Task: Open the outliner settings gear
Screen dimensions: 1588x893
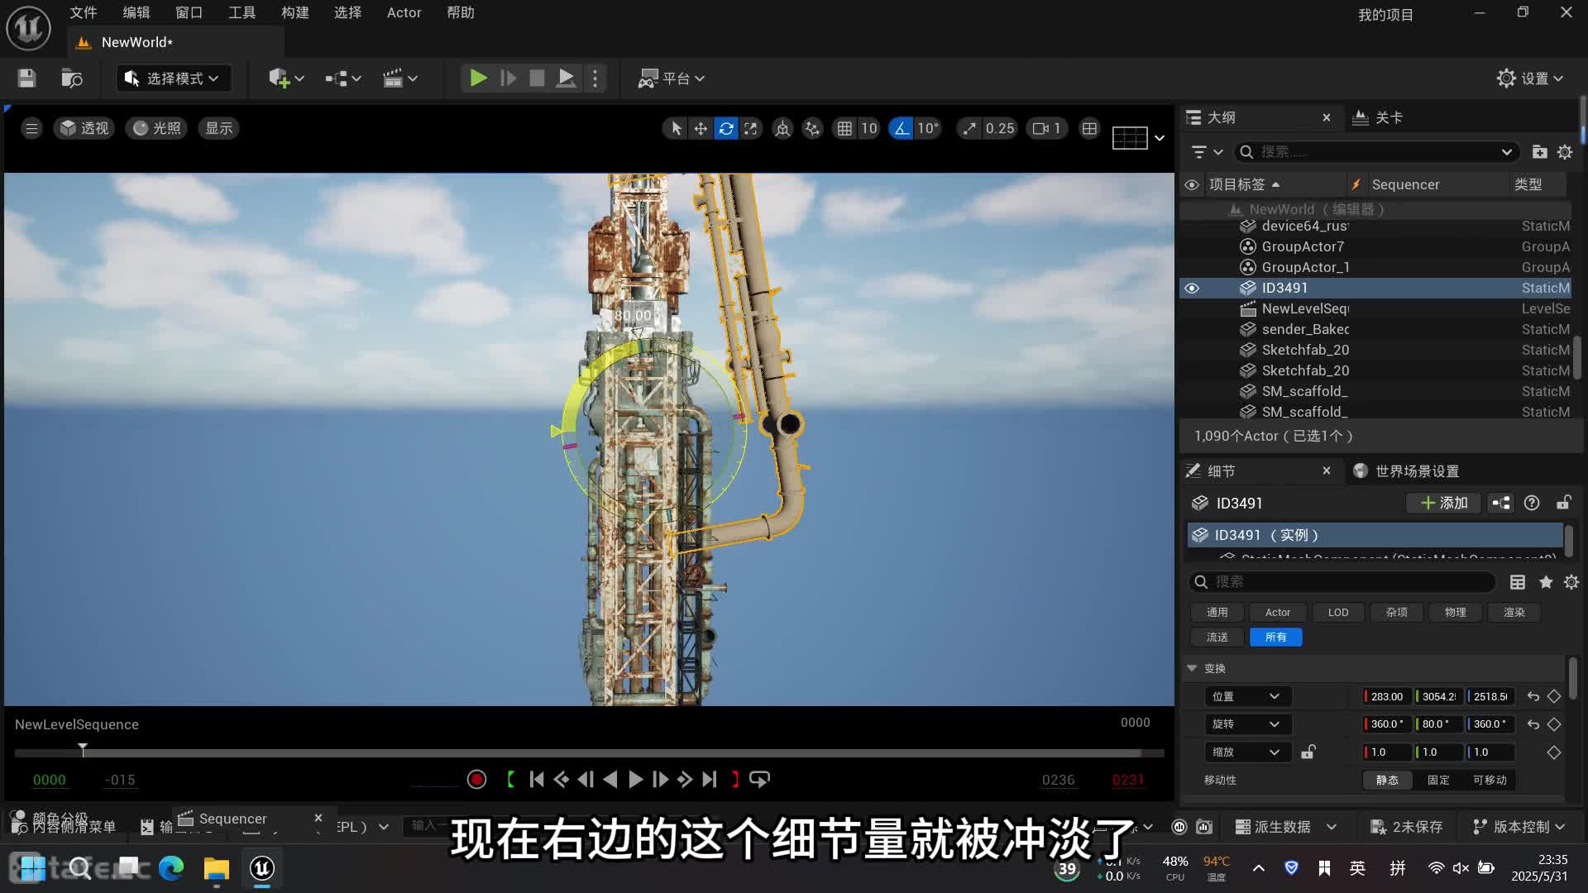Action: [x=1565, y=152]
